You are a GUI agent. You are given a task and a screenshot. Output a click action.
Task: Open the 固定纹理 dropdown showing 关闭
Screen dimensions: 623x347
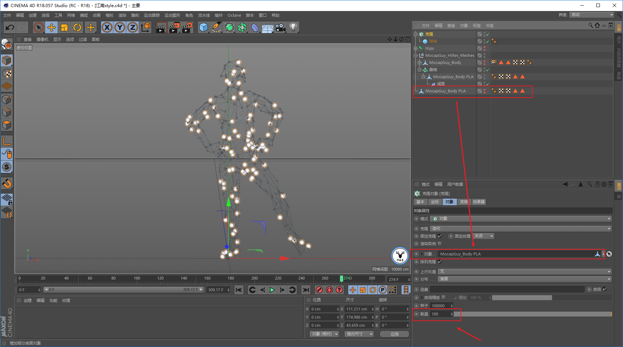point(484,236)
